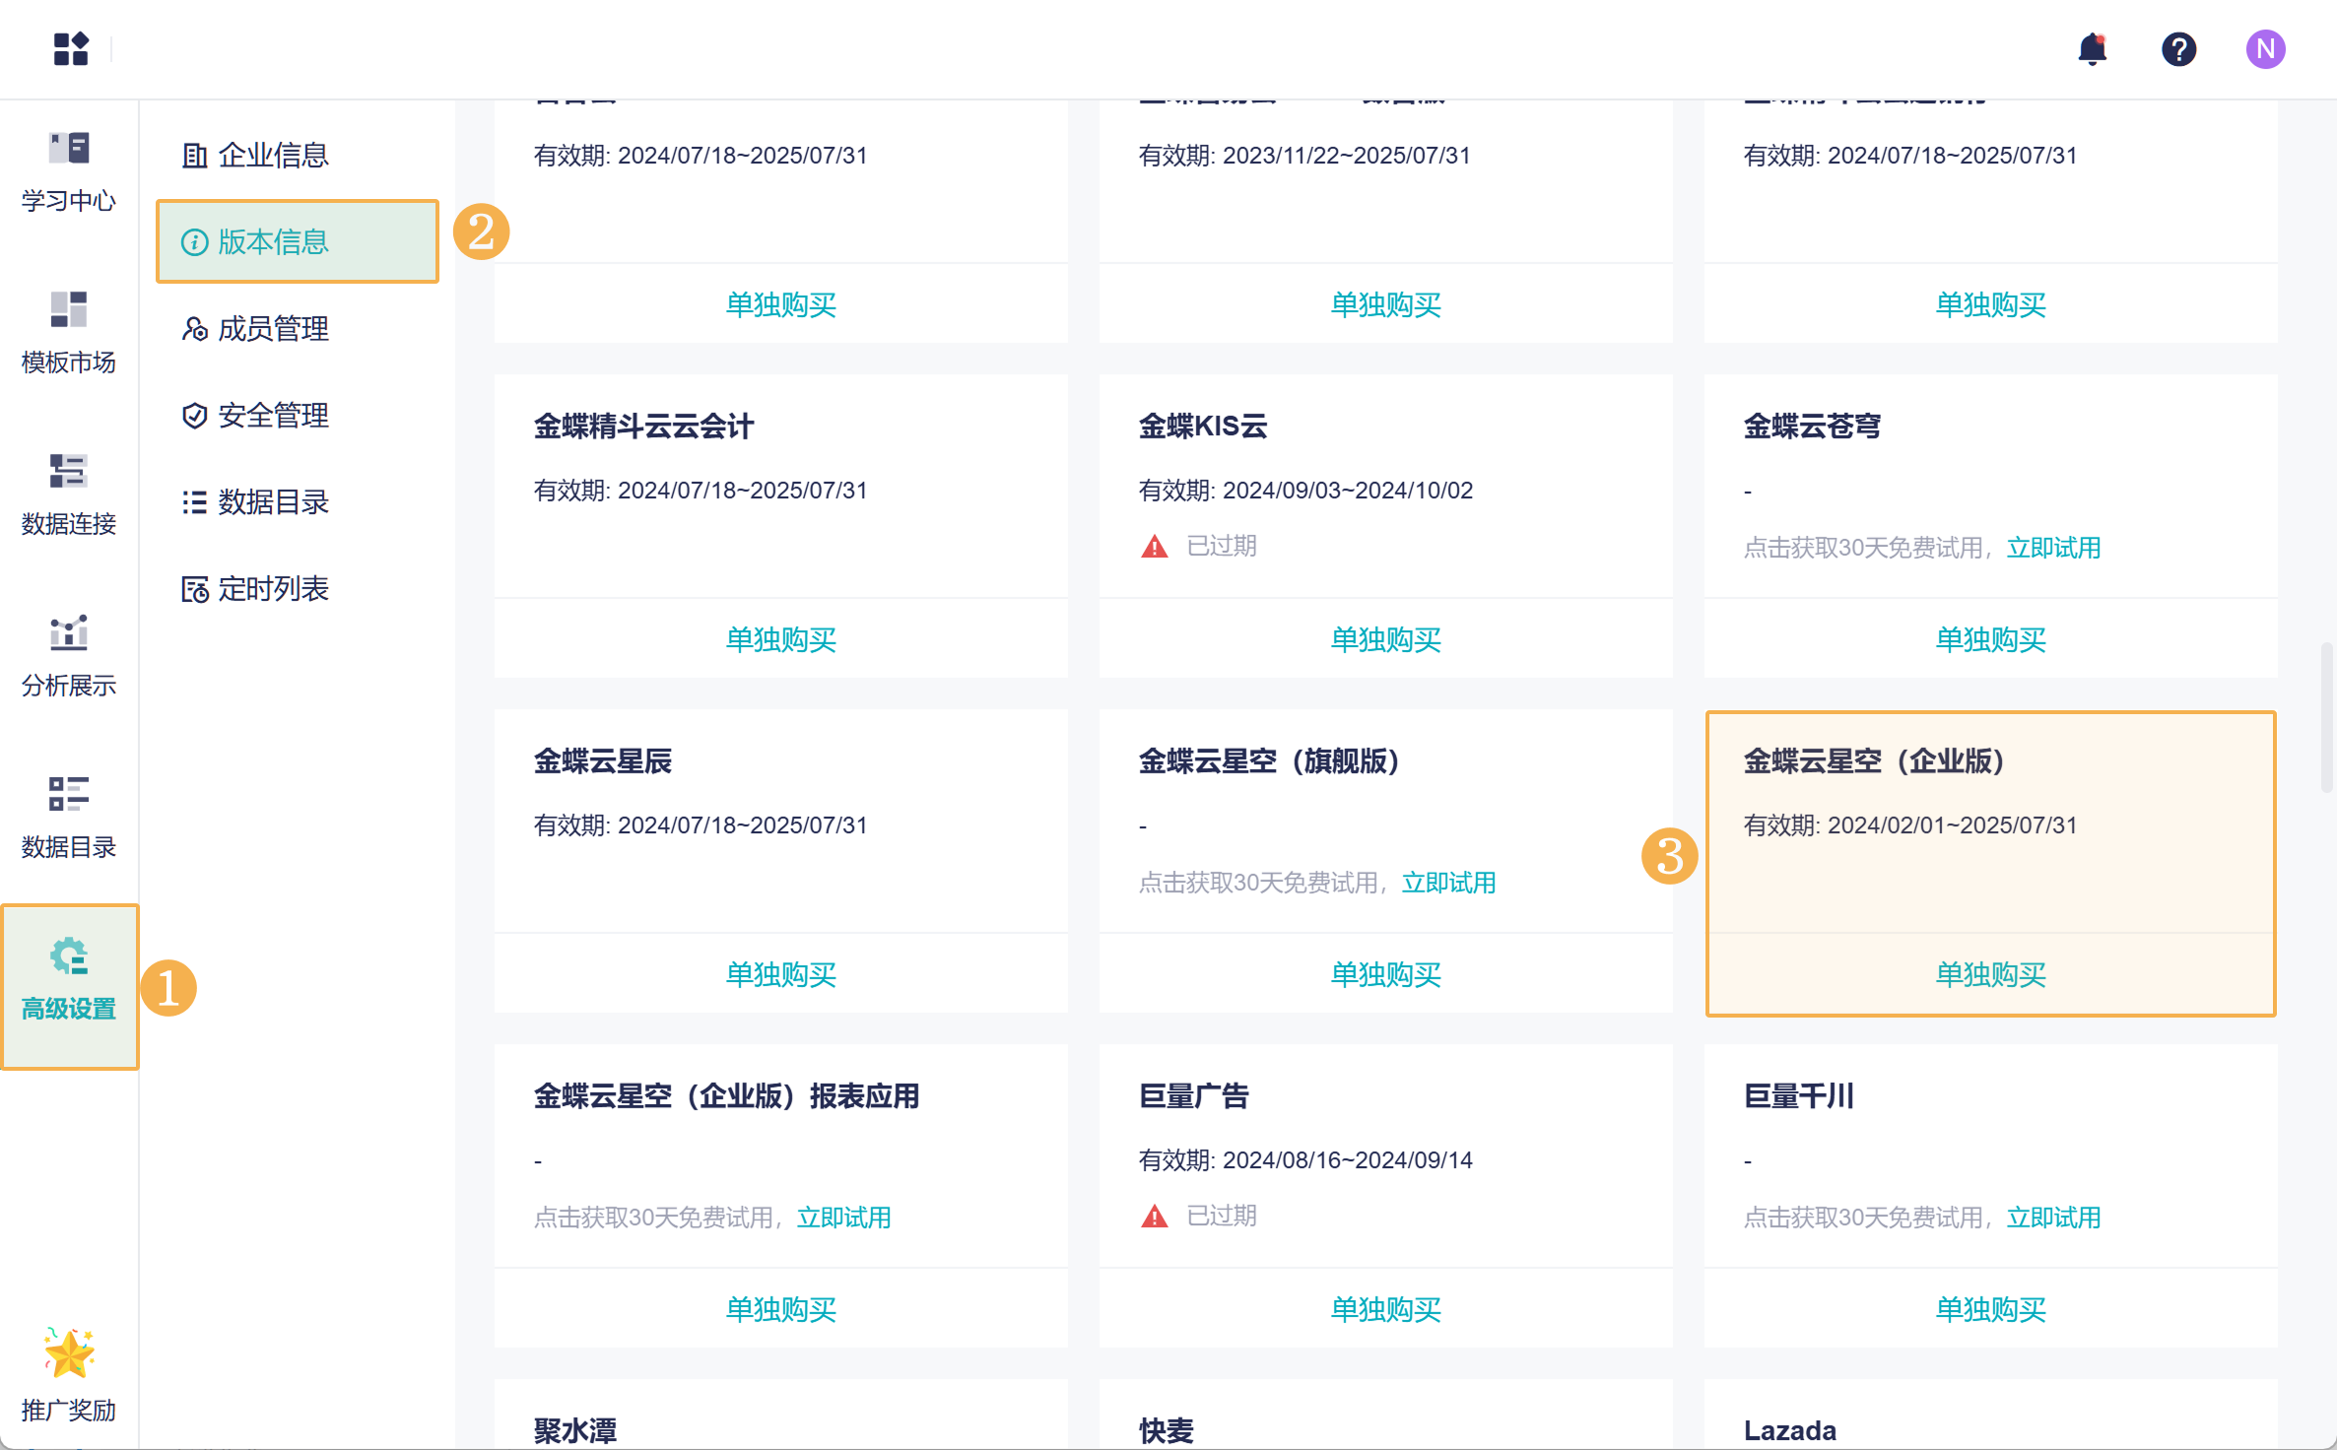Click 立即试用 link for 金蝶云苍穹

2053,548
